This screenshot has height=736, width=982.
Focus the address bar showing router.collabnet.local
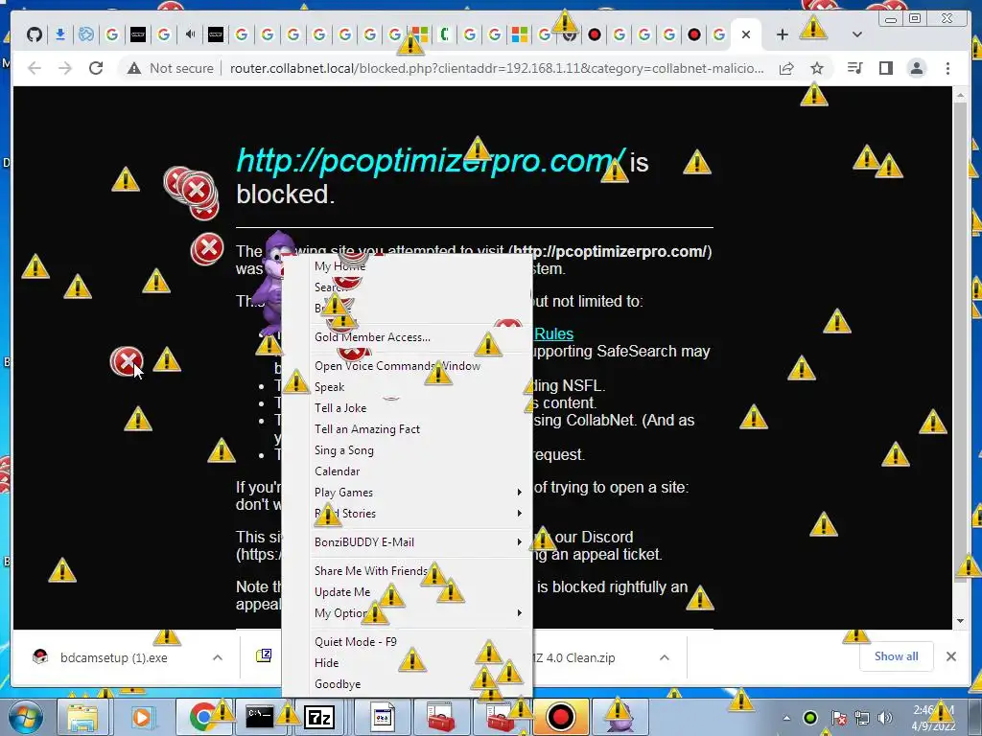(x=497, y=68)
